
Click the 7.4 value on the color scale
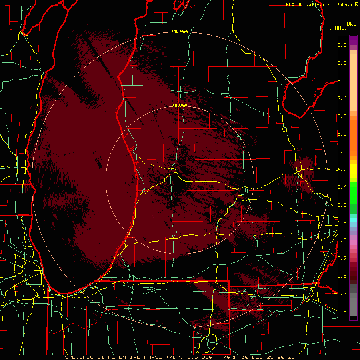(x=342, y=98)
